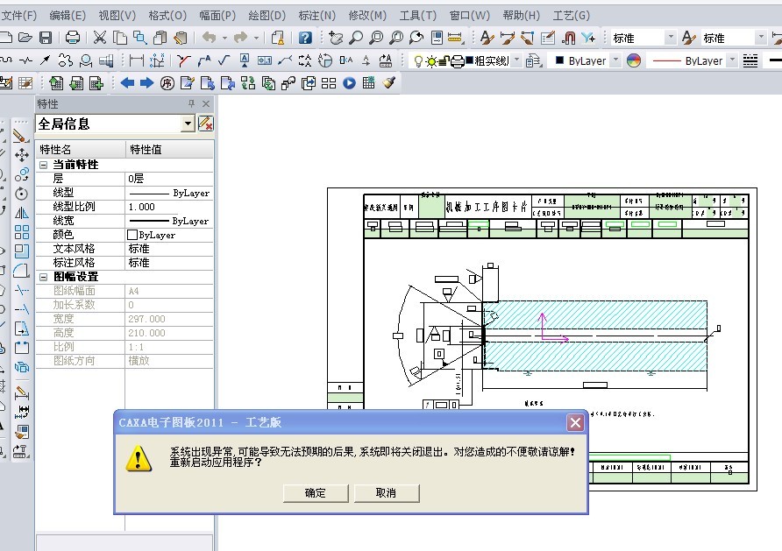Click the blue Help question mark icon
Screen dimensions: 782x551
tap(305, 38)
